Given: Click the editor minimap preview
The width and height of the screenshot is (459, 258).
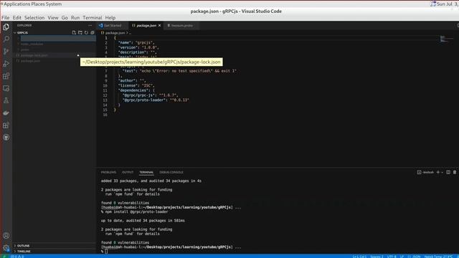Looking at the screenshot, I should tap(446, 39).
